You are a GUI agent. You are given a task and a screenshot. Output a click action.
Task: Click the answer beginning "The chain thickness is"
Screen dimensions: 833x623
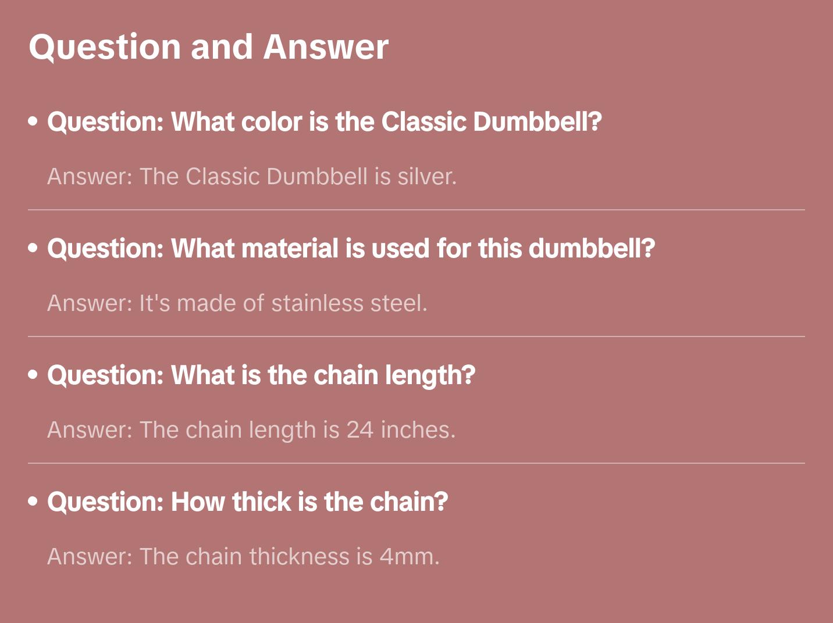coord(243,557)
